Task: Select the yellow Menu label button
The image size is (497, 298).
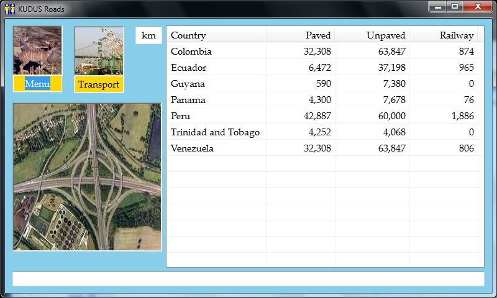Action: point(37,84)
